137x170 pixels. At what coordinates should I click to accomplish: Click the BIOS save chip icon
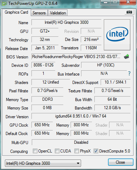[x=127, y=57]
